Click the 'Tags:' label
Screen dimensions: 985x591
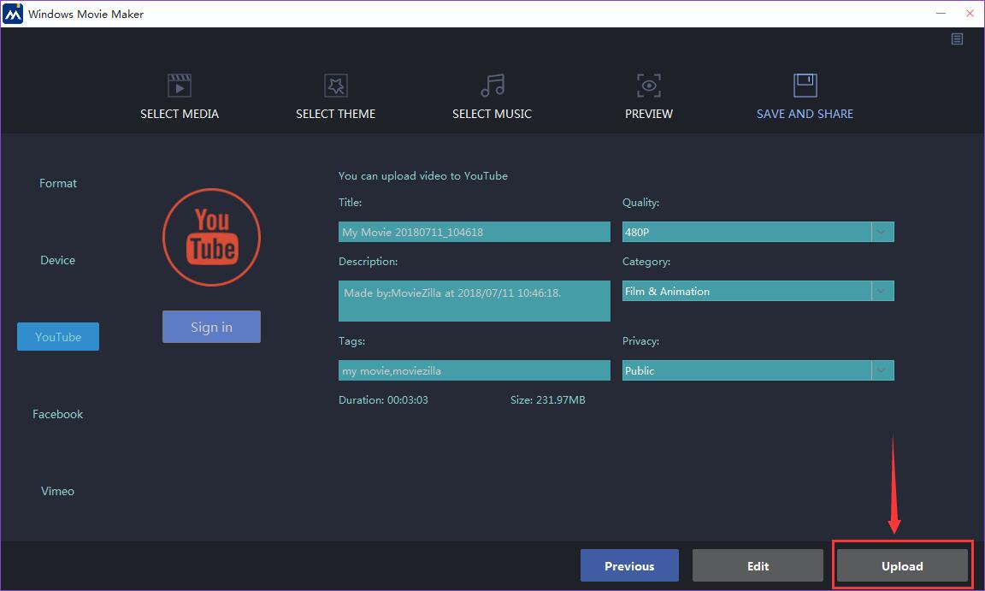[x=351, y=341]
